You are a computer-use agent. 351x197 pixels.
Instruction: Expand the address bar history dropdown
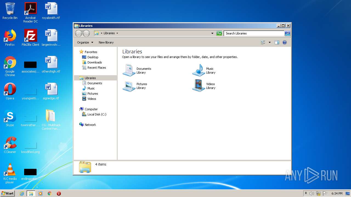(x=212, y=33)
